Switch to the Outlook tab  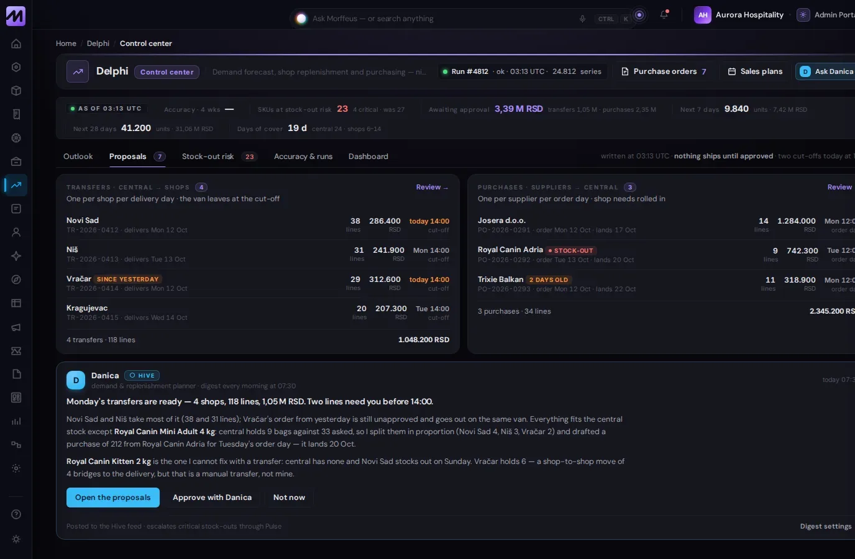point(78,157)
